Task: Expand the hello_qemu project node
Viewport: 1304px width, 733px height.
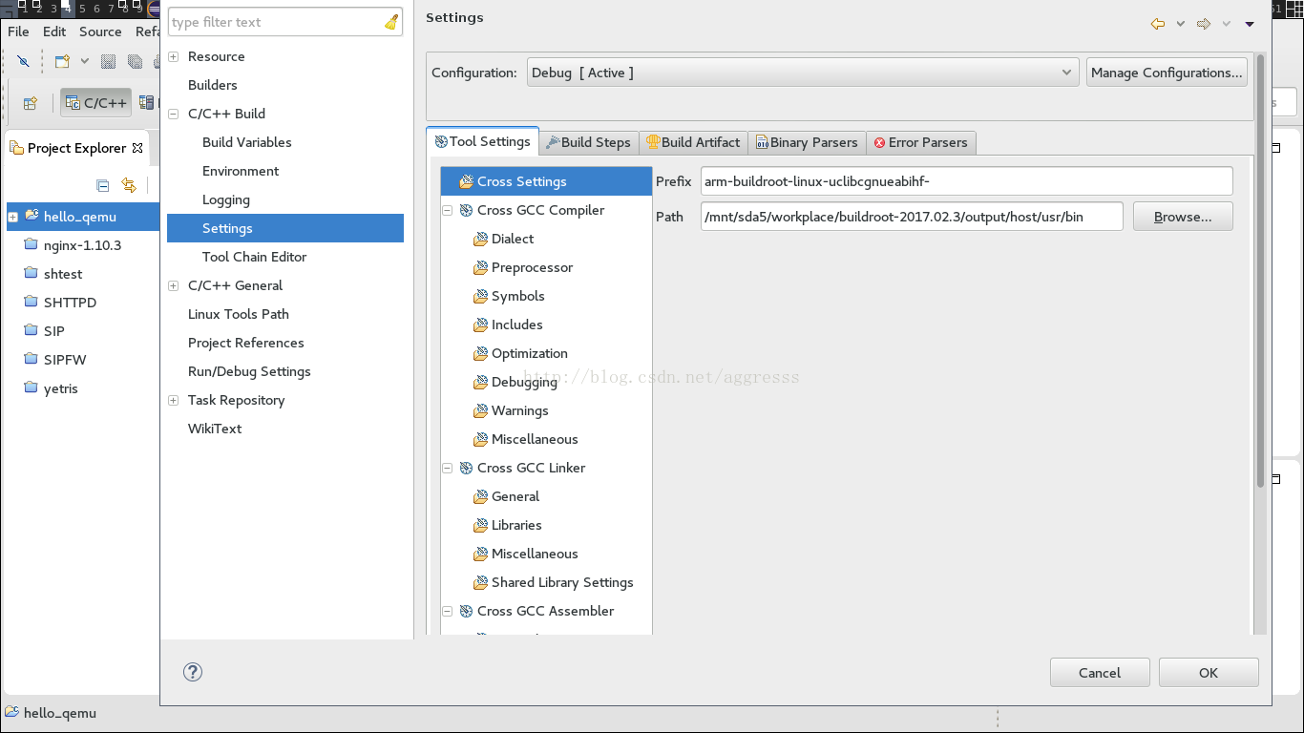Action: point(13,218)
